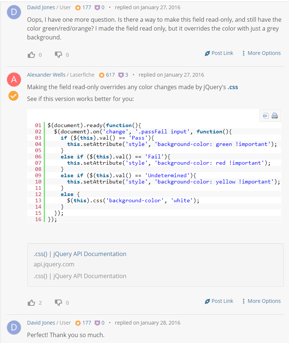
Task: Open More Options on David Jones's reply
Action: tap(261, 53)
